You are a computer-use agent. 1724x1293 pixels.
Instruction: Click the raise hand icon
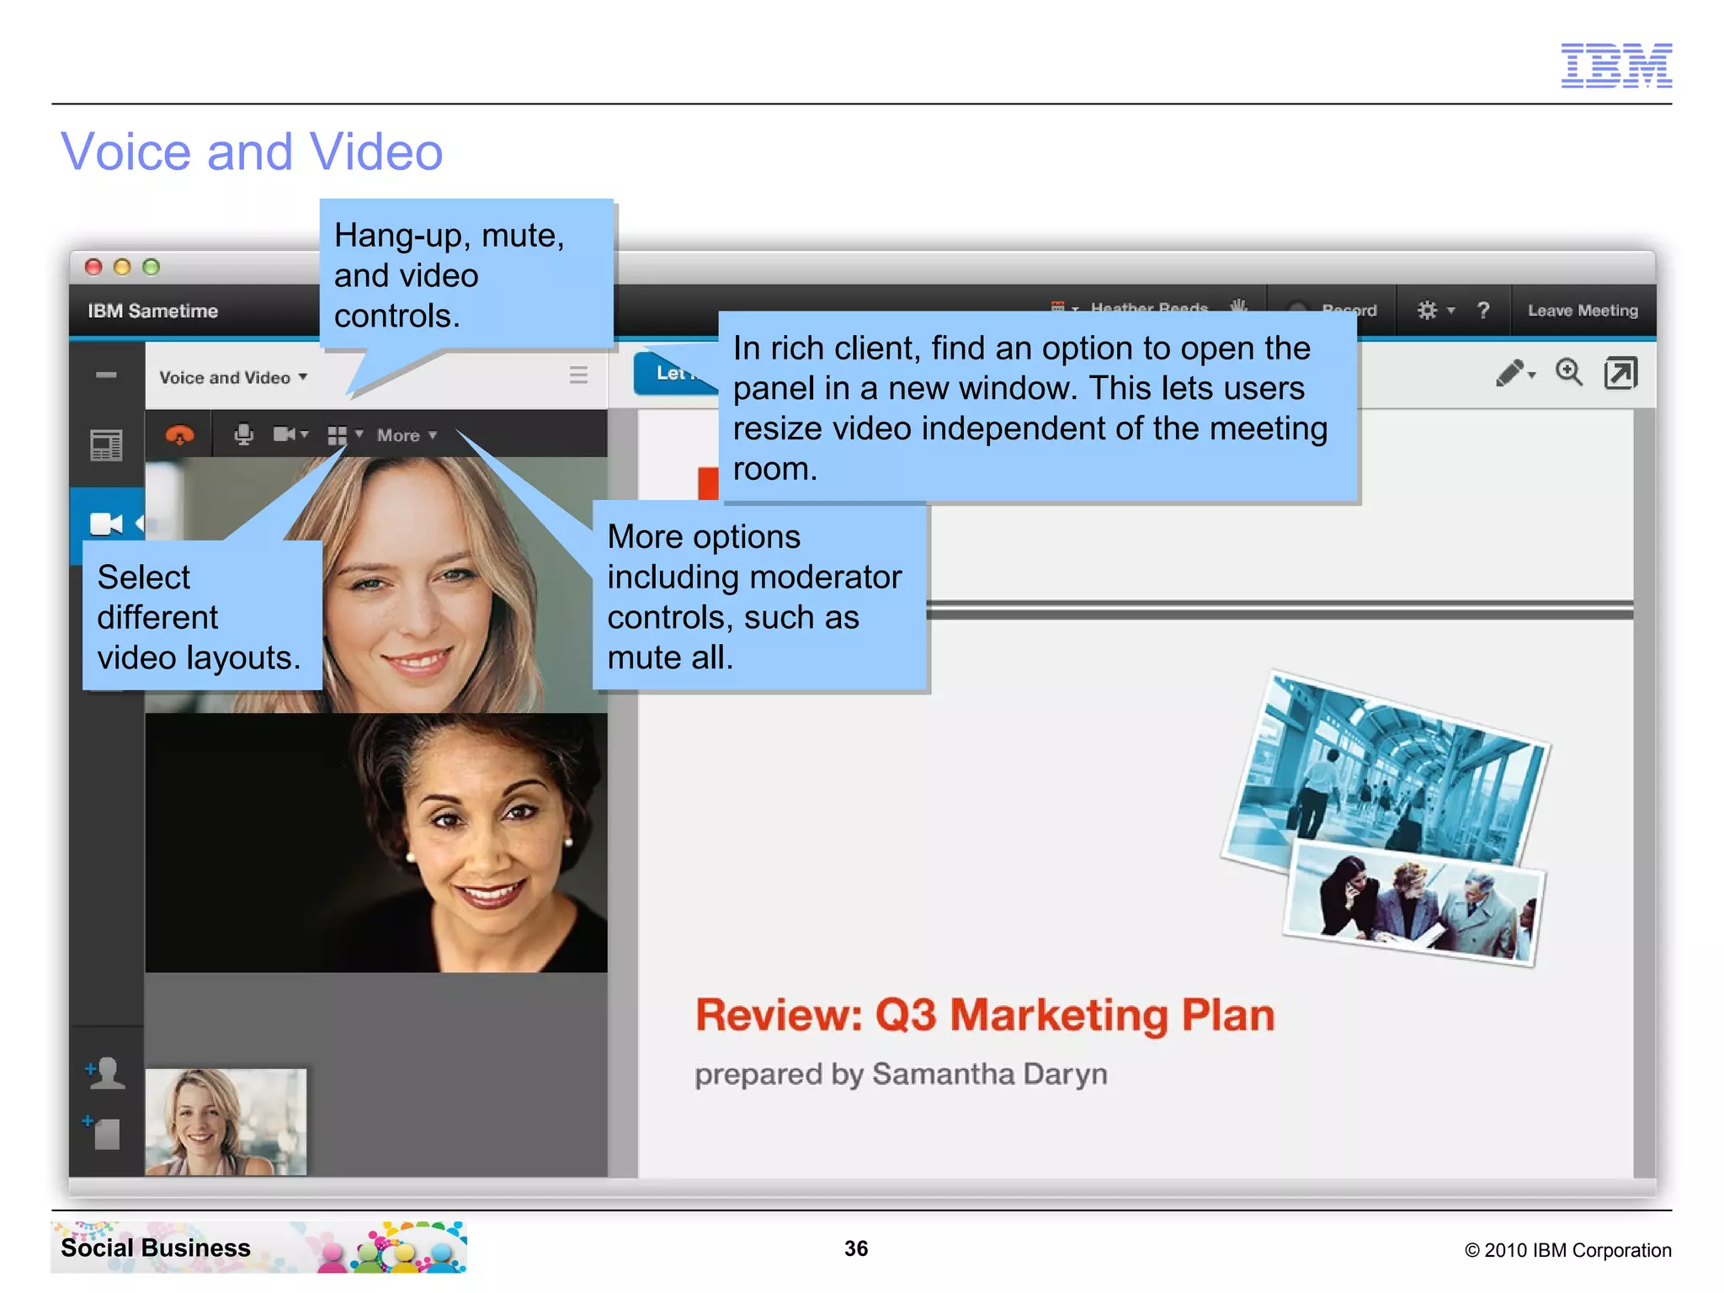[1238, 307]
